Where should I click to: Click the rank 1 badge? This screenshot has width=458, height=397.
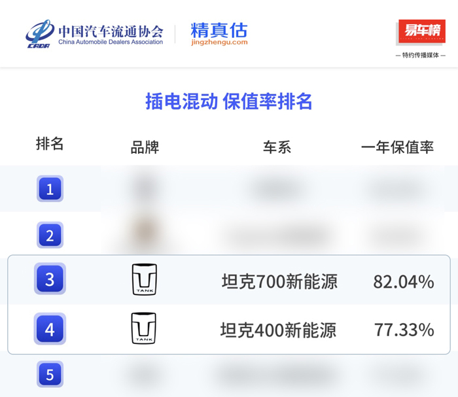[50, 189]
